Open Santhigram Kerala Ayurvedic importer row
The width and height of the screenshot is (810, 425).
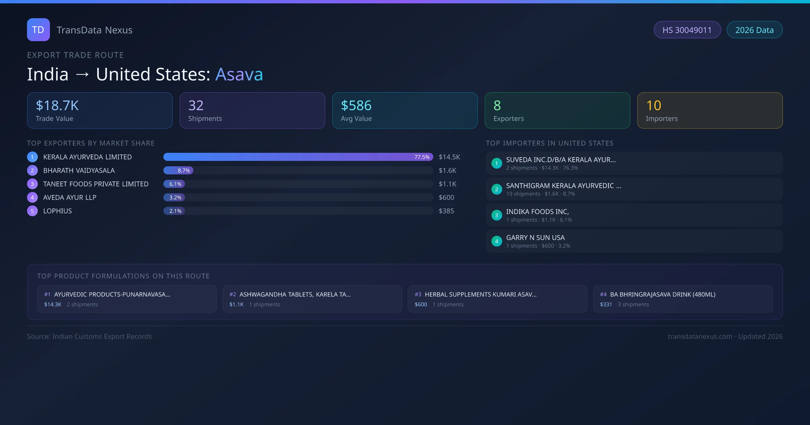point(634,189)
